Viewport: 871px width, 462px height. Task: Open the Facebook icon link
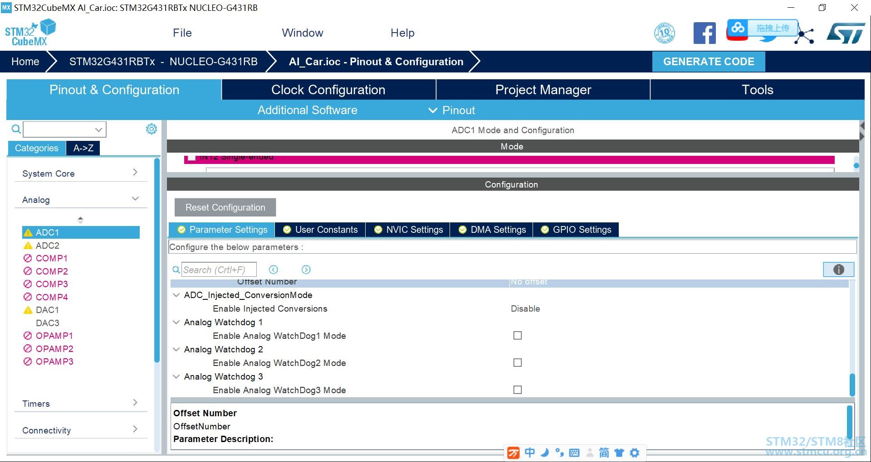coord(705,33)
